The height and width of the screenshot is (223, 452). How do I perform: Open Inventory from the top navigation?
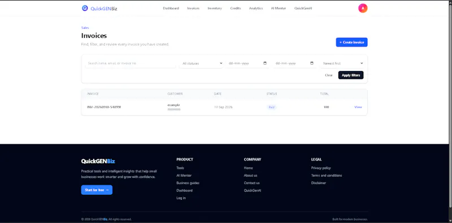(x=215, y=8)
